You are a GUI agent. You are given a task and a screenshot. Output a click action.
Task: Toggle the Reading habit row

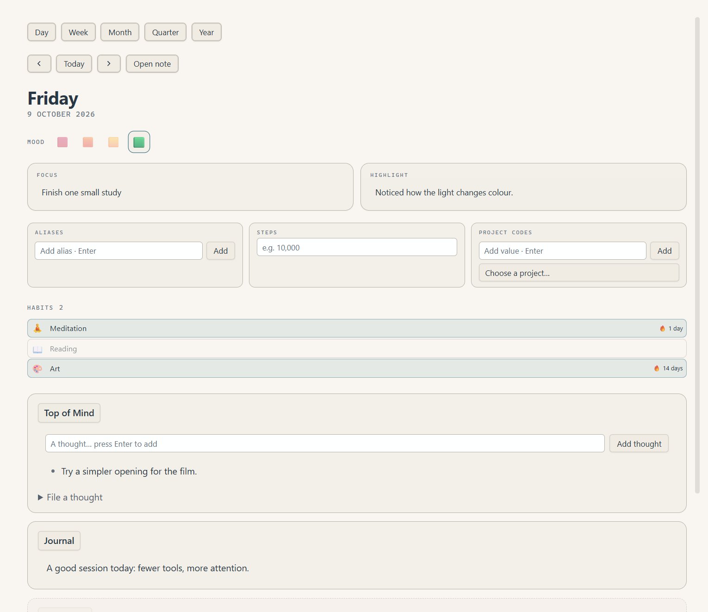pyautogui.click(x=357, y=349)
